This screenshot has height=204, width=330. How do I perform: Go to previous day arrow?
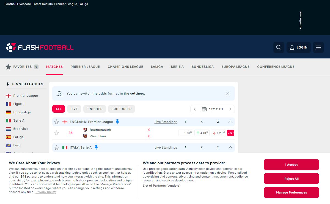coord(195,109)
